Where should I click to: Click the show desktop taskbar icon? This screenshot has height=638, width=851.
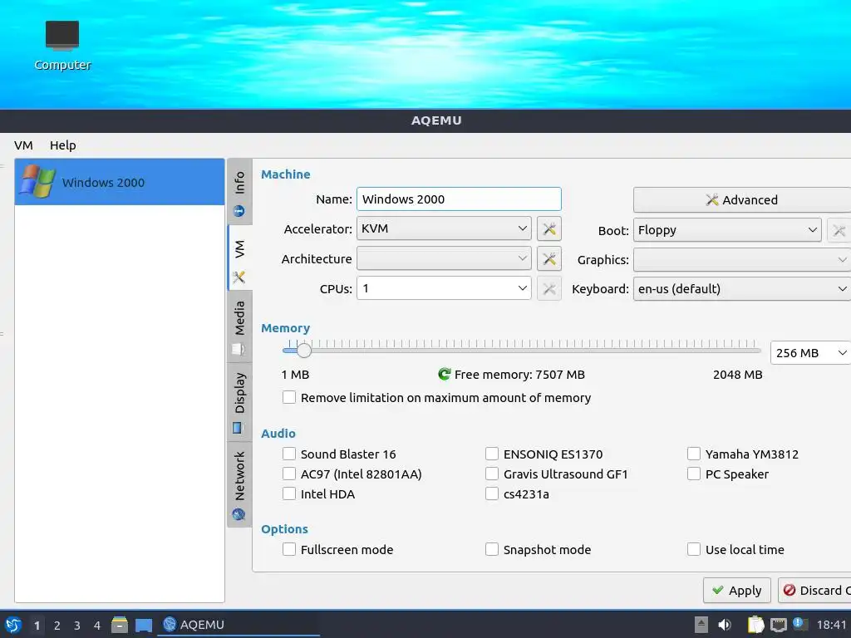144,626
